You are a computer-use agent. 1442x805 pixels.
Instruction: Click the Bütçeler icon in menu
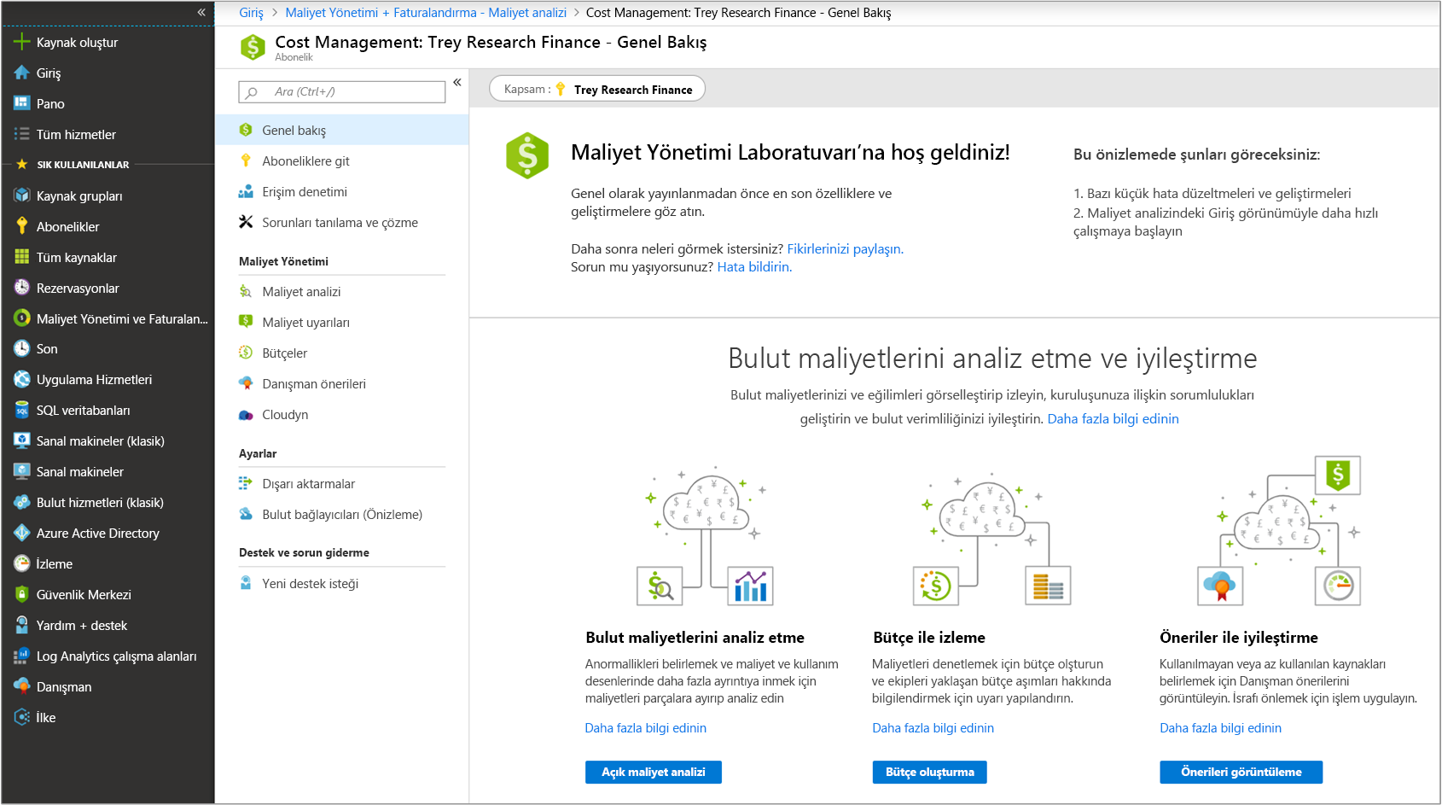pyautogui.click(x=246, y=353)
